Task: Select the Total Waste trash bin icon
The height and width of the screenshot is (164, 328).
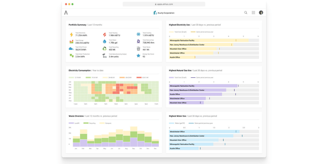Action: coord(138,49)
